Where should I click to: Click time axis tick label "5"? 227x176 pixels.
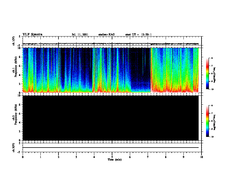[x=112, y=157]
